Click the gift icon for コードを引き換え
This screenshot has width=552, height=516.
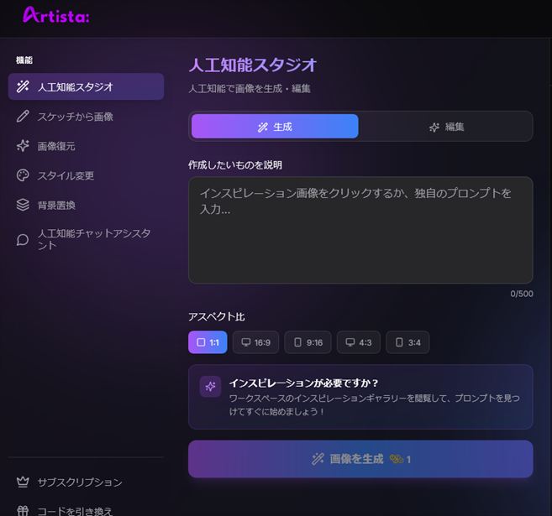(23, 510)
